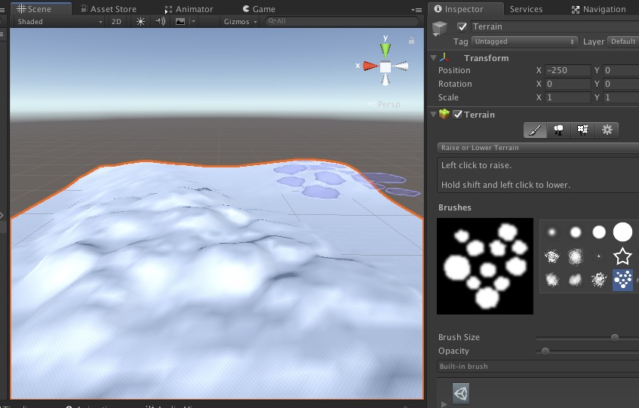Click the scene view lock icon

click(x=412, y=41)
